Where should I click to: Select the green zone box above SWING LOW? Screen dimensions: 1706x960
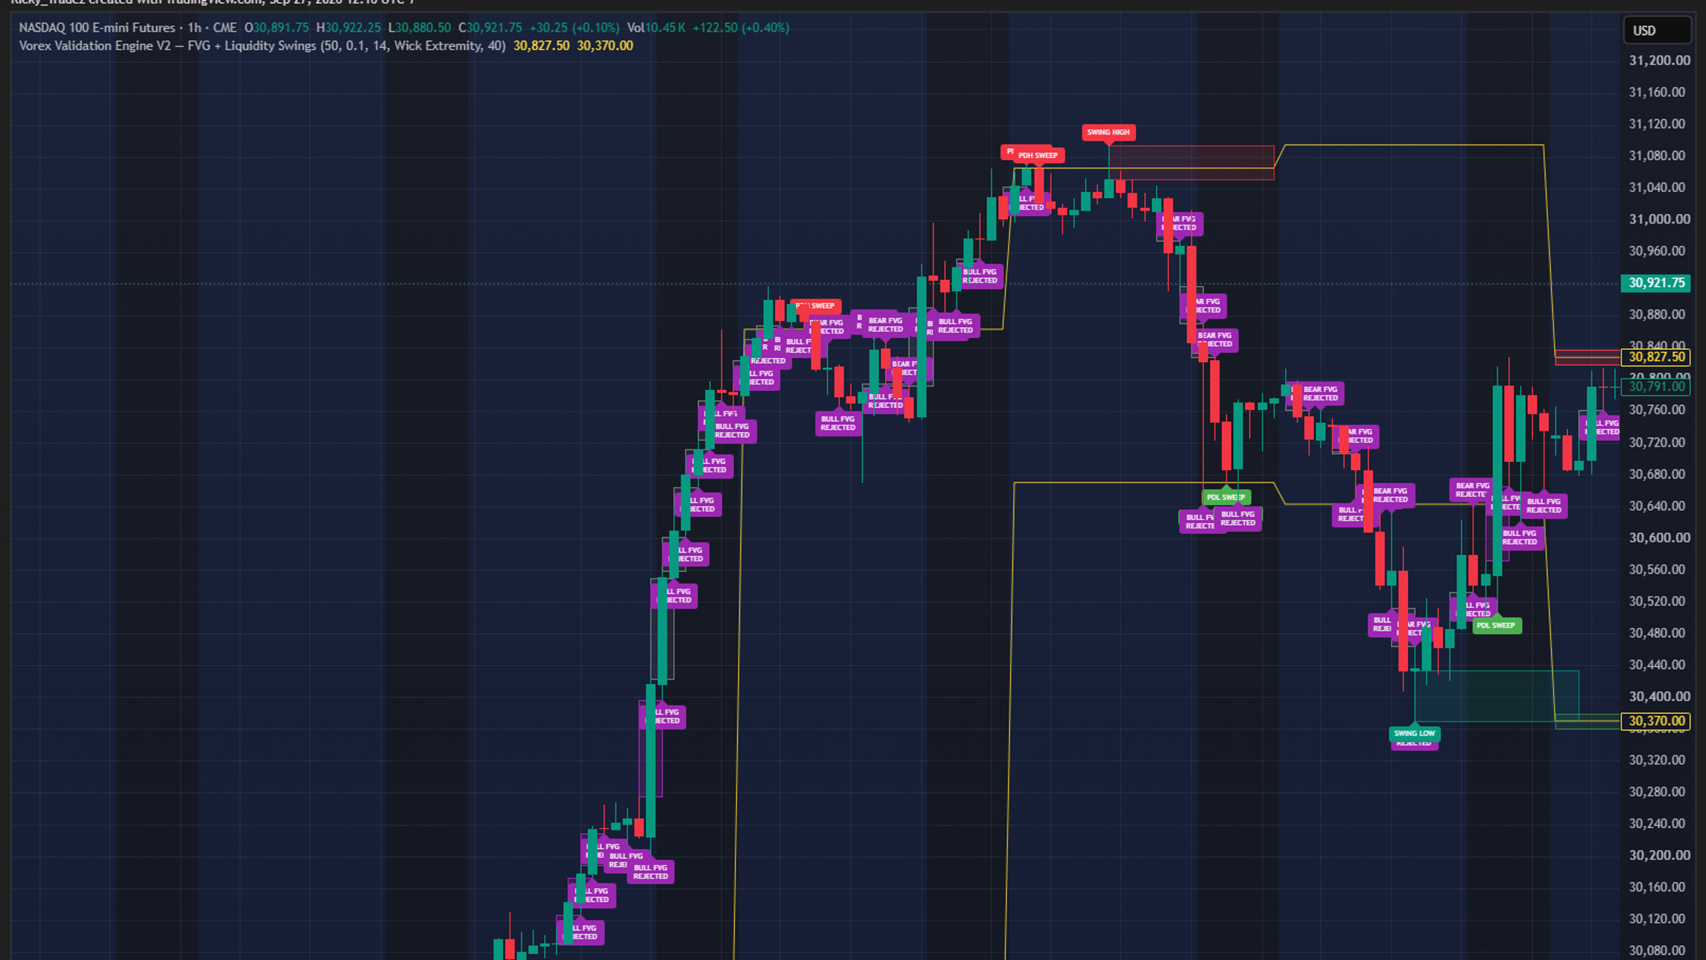point(1497,696)
